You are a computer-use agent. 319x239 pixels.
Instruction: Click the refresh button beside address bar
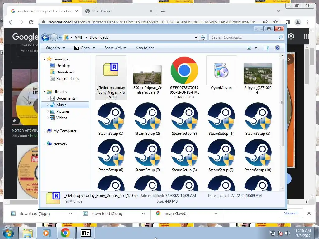(203, 37)
